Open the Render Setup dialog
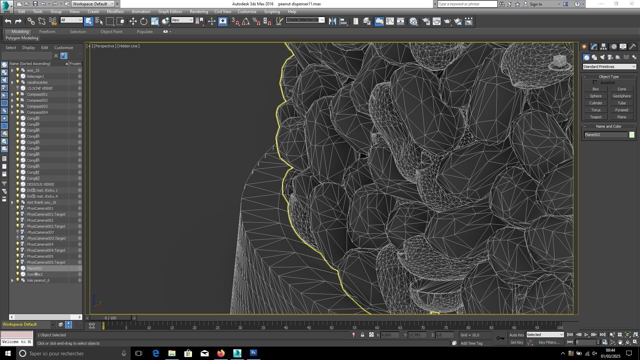The width and height of the screenshot is (640, 360). (426, 22)
